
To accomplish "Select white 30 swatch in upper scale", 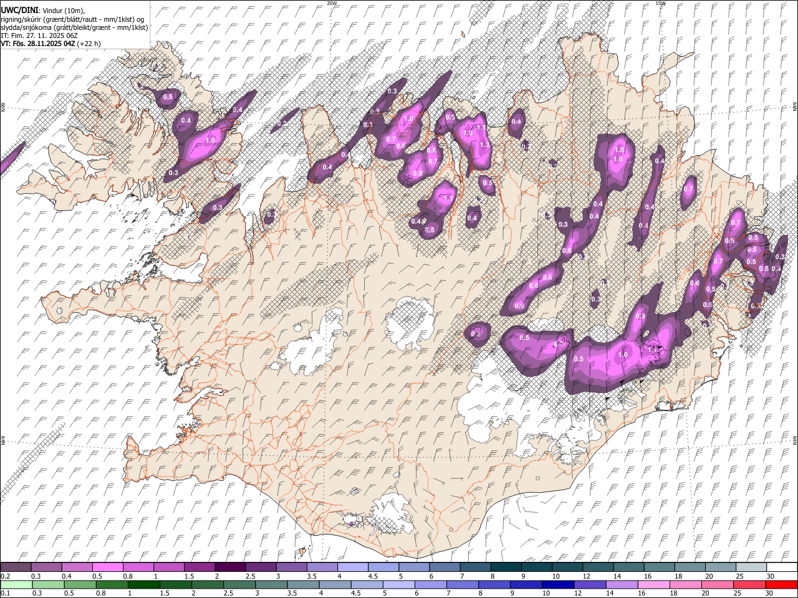I will [x=782, y=567].
